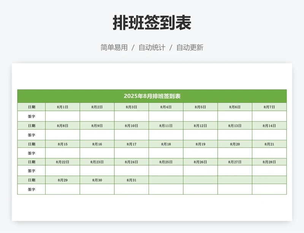This screenshot has width=304, height=233.
Task: Select the 8月15 date cell
Action: 63,144
